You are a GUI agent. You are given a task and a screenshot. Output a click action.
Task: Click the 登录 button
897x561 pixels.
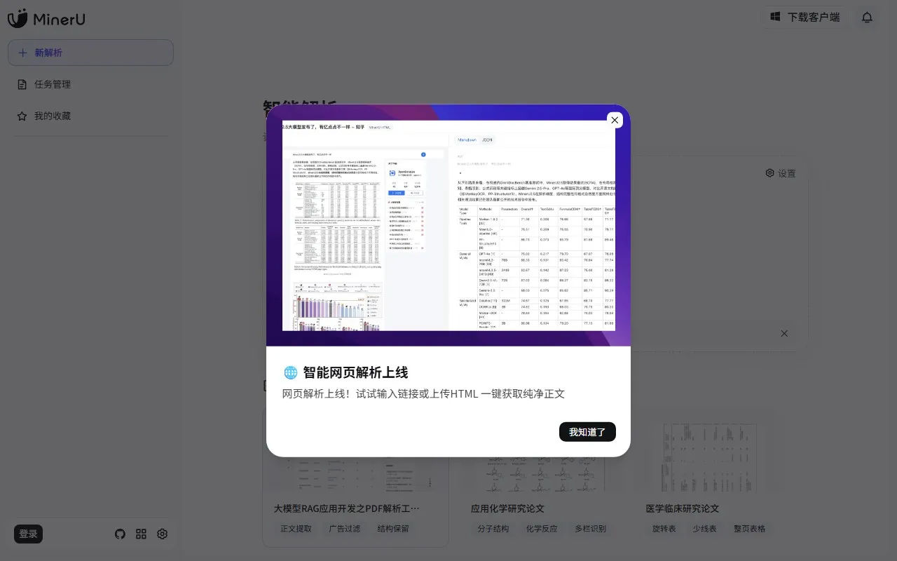coord(28,534)
